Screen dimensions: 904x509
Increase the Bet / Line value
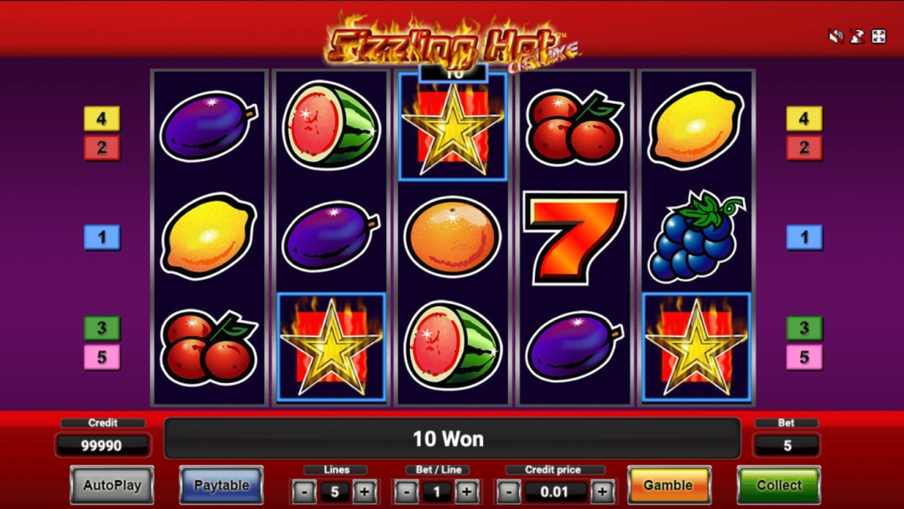tap(466, 492)
